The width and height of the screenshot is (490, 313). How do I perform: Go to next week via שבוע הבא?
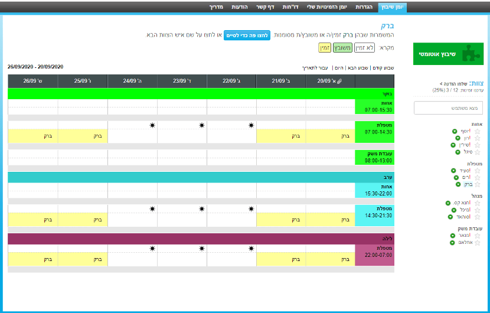point(357,68)
